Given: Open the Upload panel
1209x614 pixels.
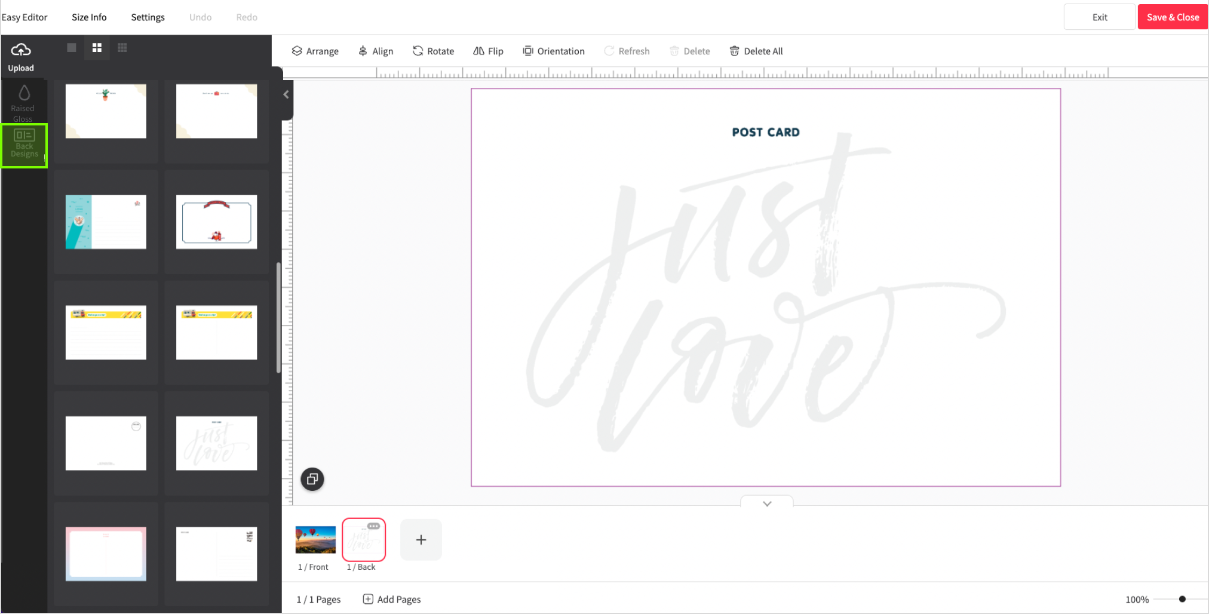Looking at the screenshot, I should pyautogui.click(x=21, y=57).
